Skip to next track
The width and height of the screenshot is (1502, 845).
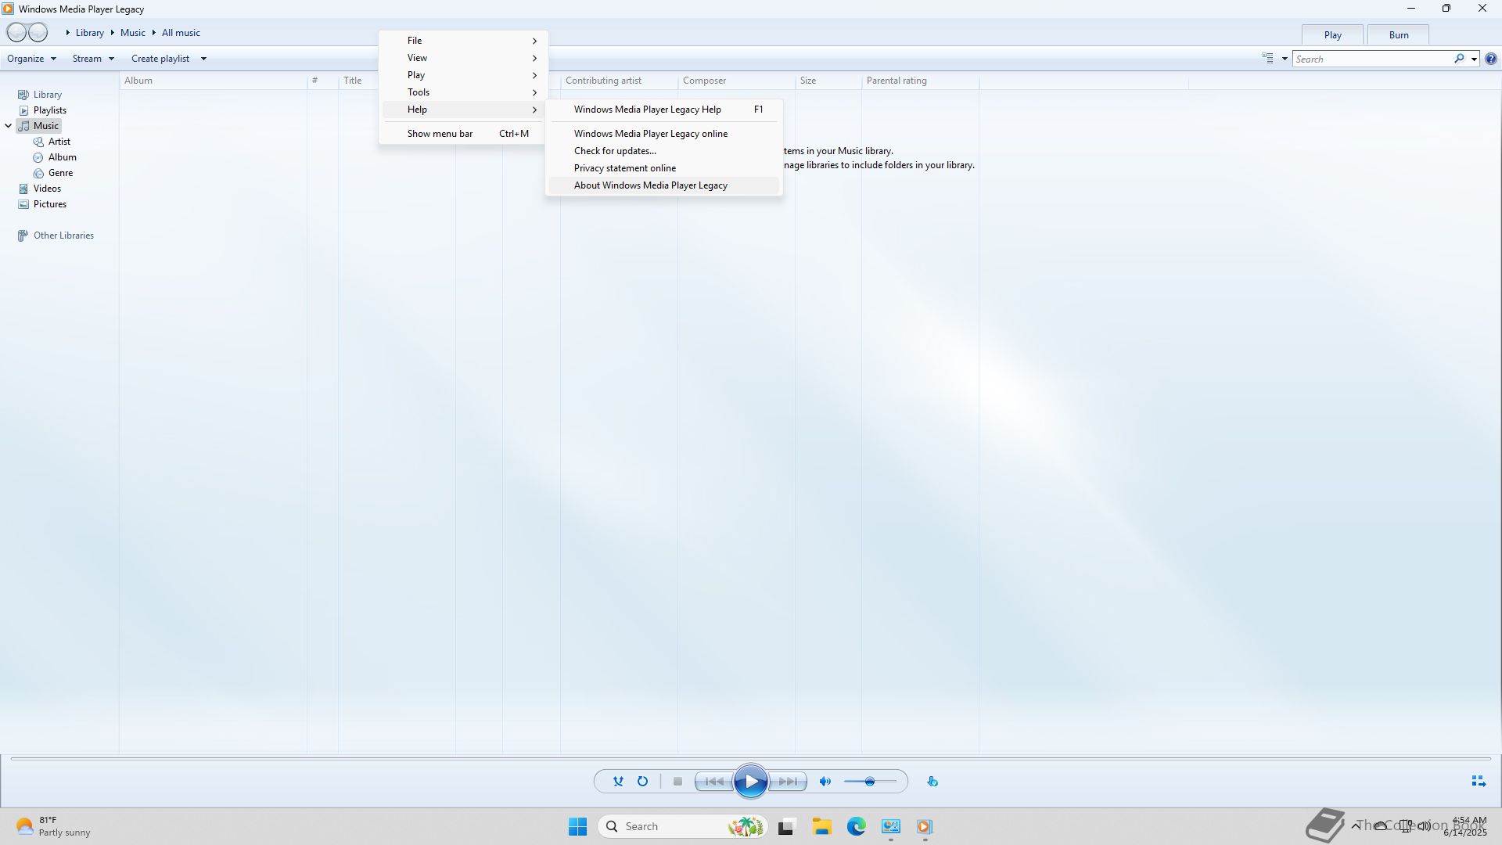click(x=788, y=781)
